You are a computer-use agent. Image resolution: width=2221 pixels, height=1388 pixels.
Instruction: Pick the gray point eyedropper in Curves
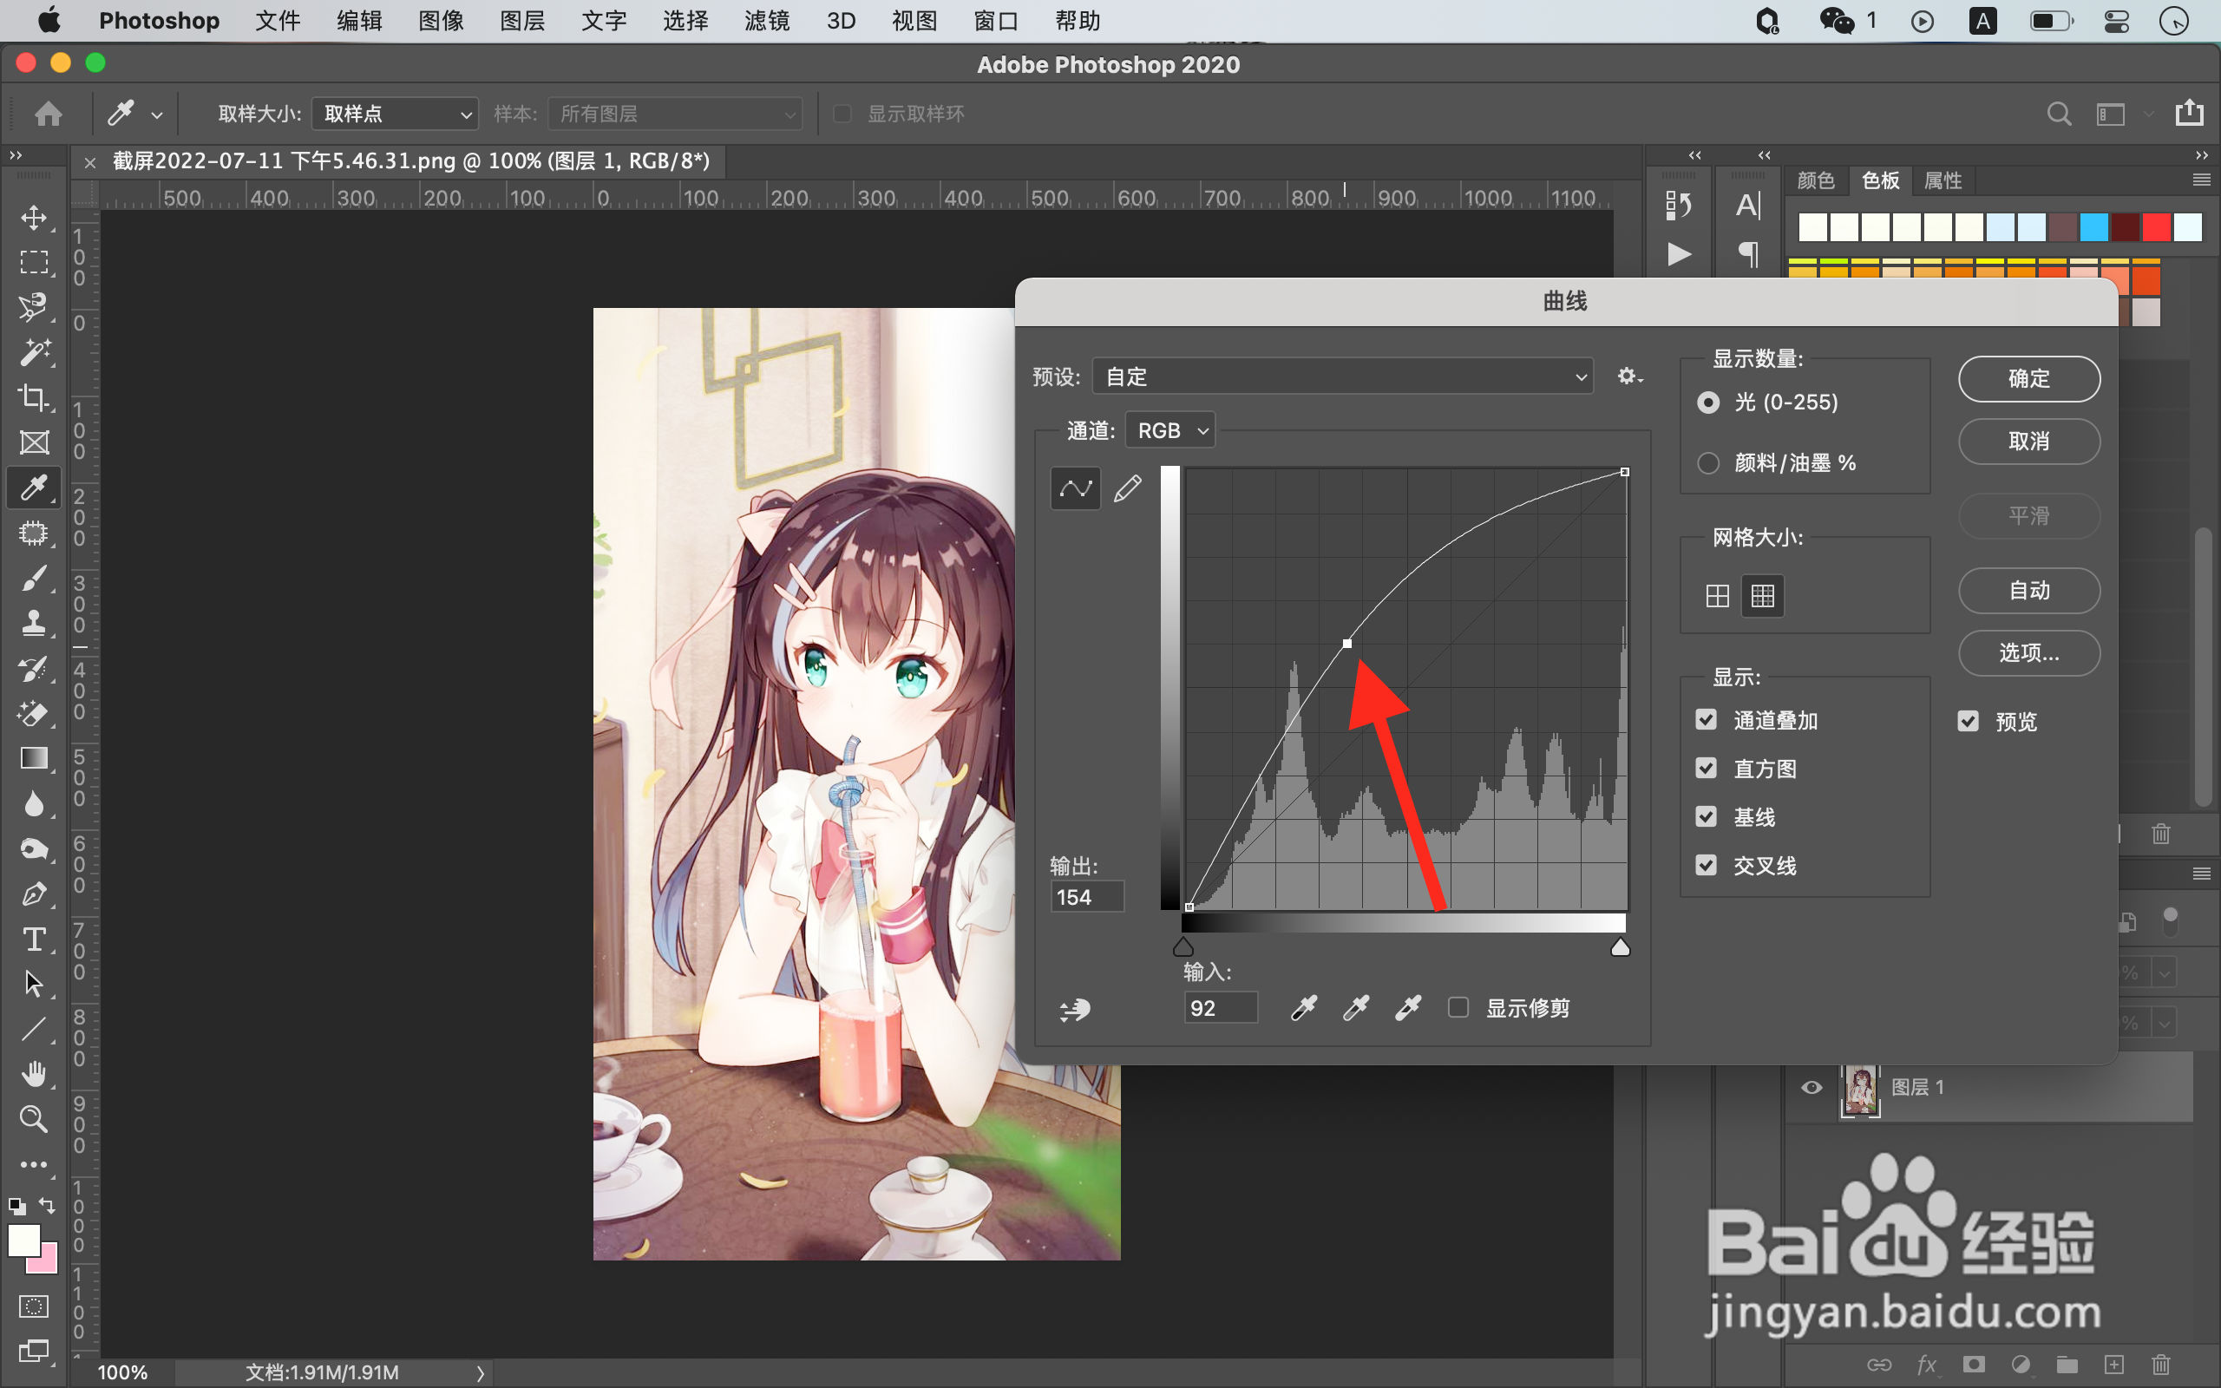pyautogui.click(x=1355, y=1008)
